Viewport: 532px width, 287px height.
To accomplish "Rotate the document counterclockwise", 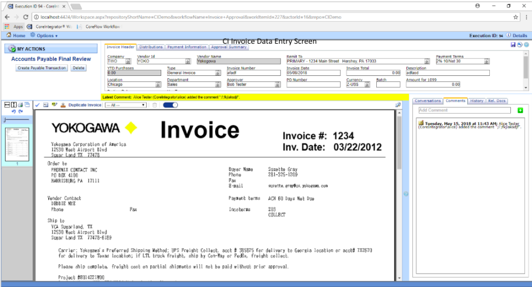I will point(13,111).
